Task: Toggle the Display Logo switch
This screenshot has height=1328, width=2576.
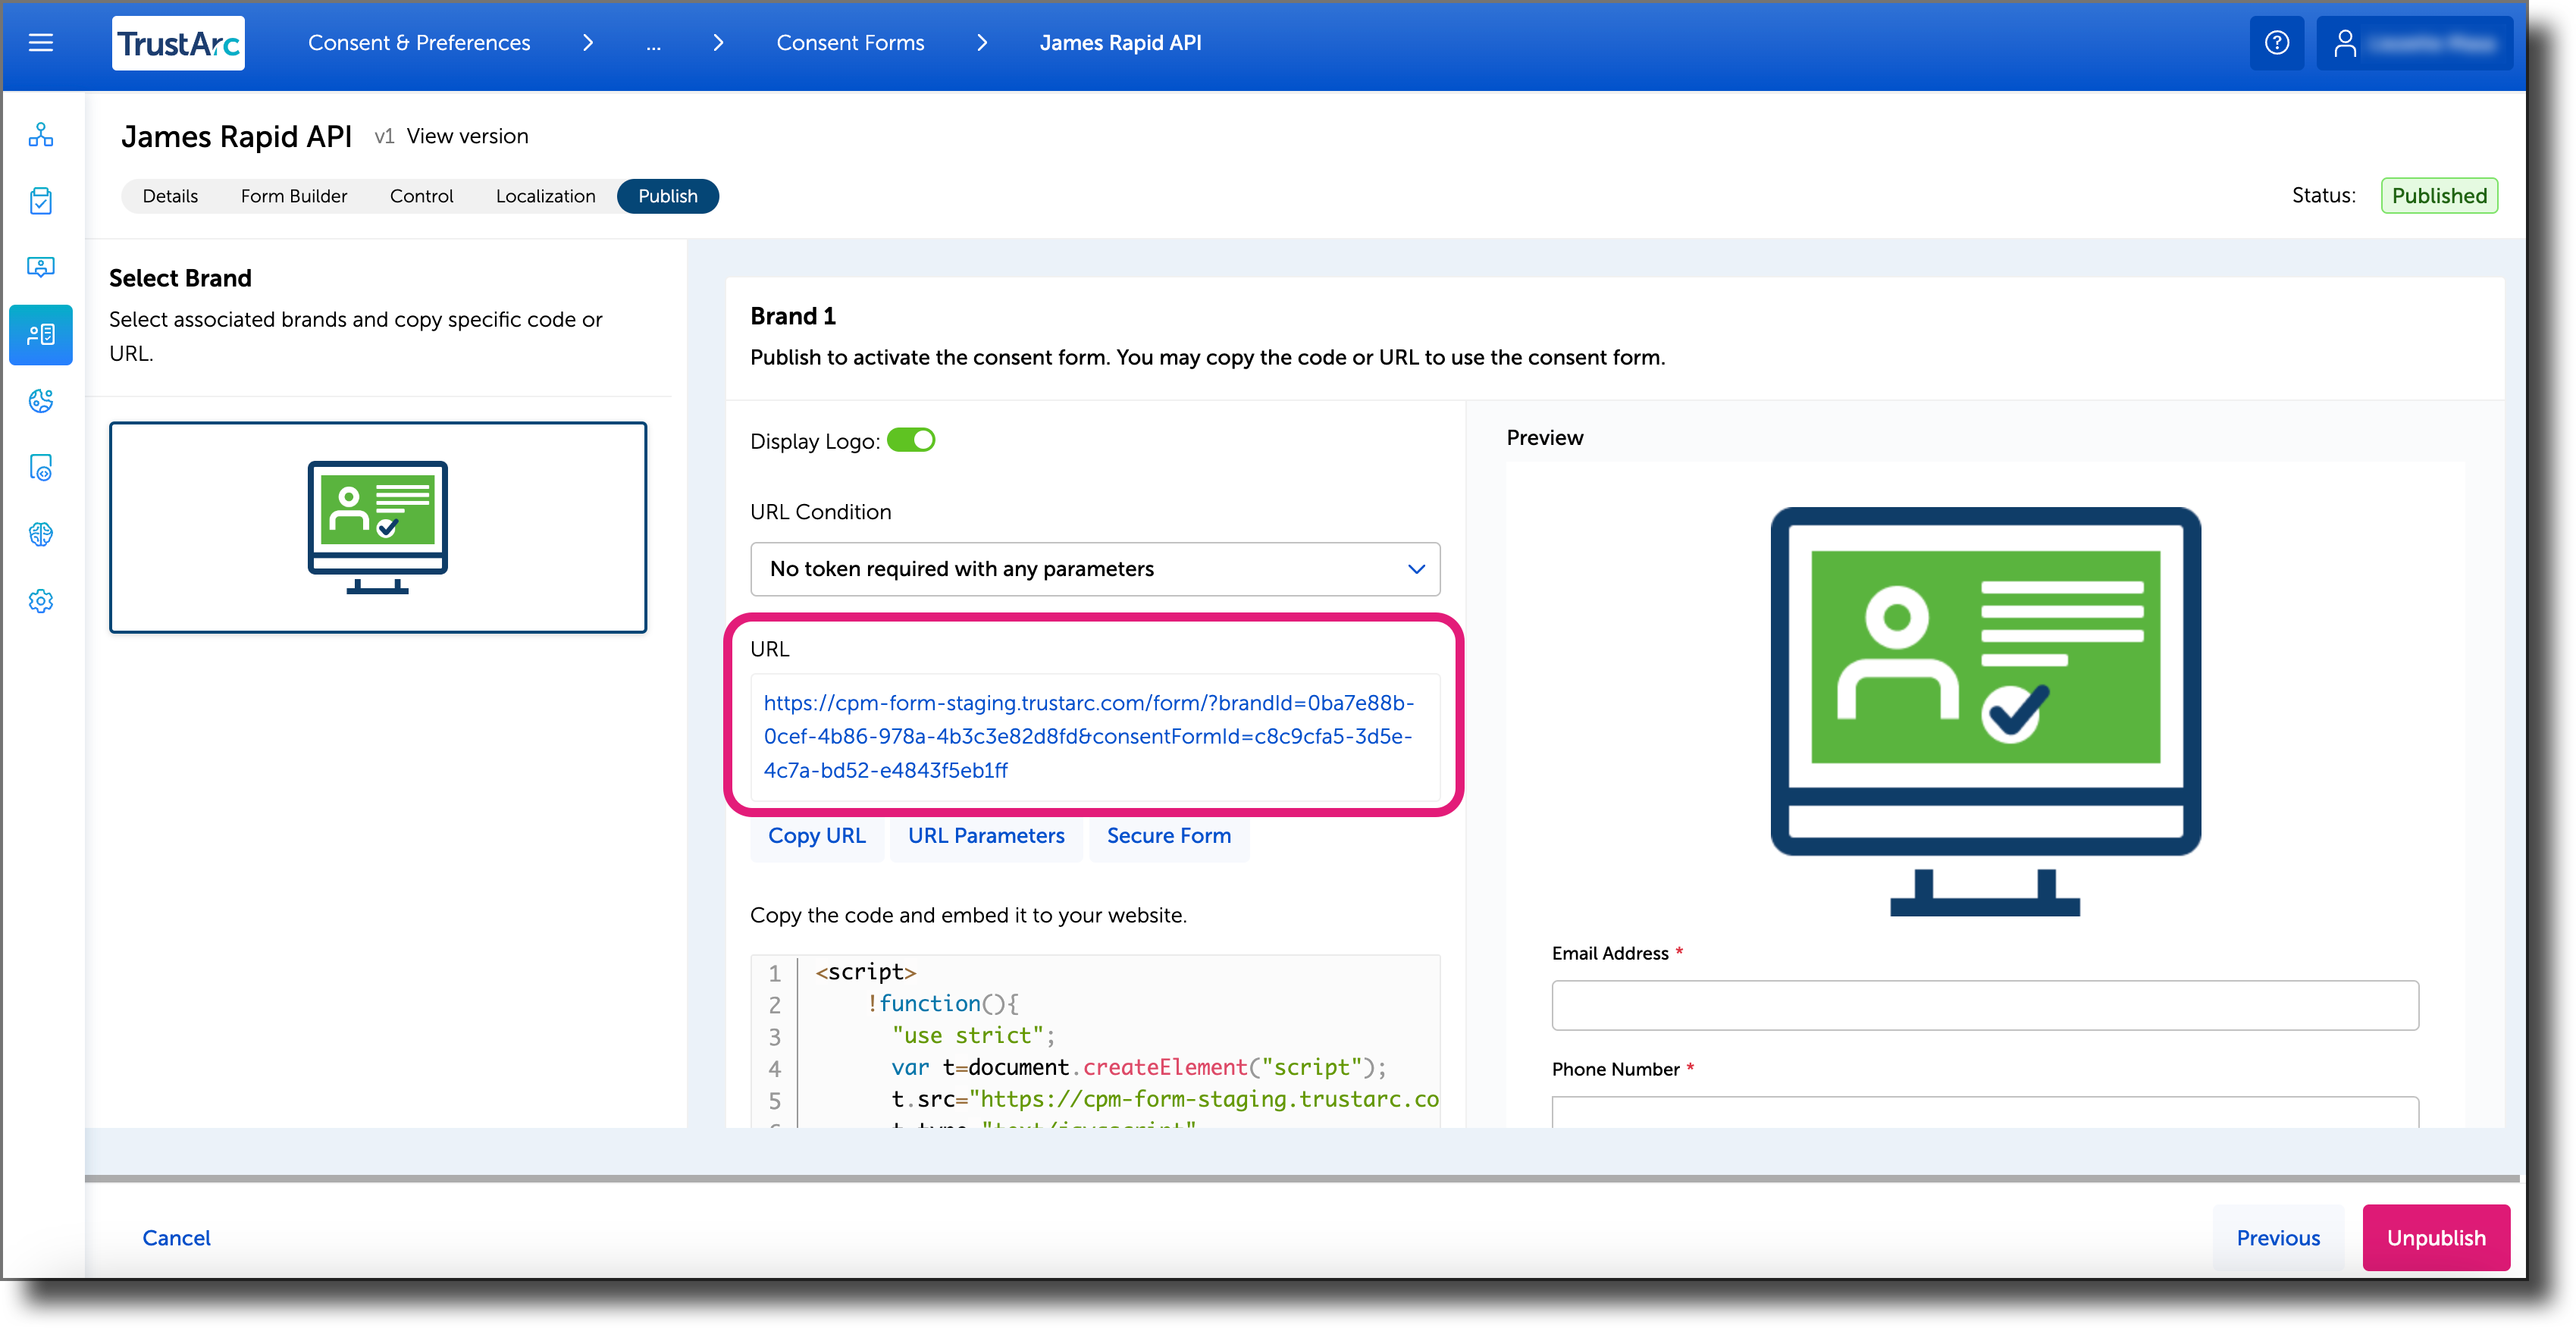Action: pos(911,440)
